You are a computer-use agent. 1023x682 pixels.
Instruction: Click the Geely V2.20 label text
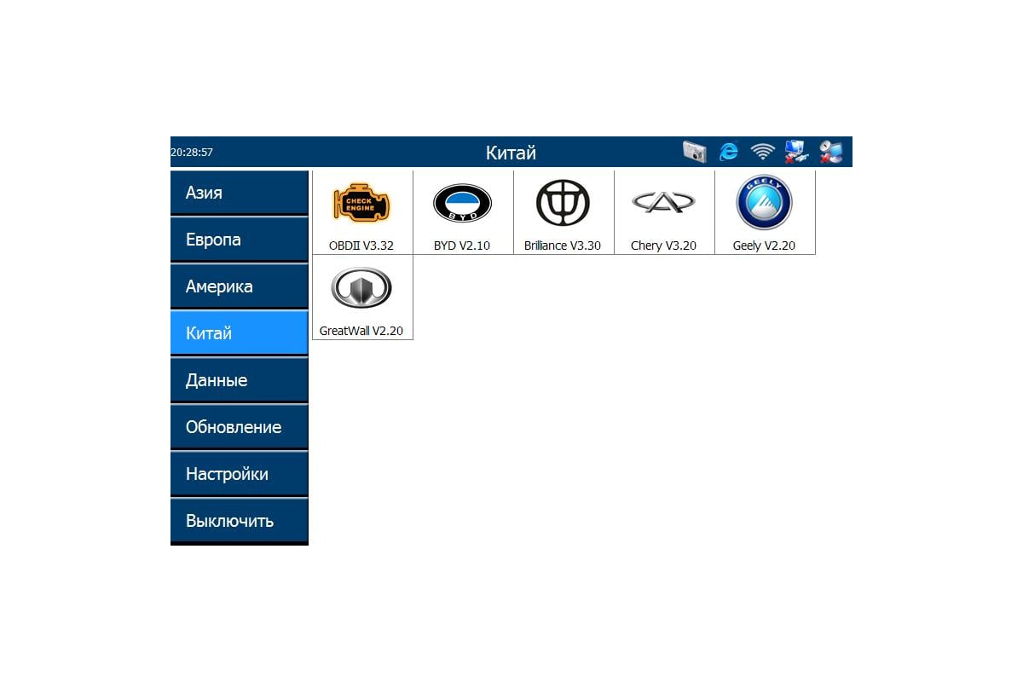(764, 246)
